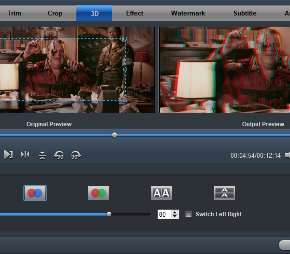This screenshot has height=254, width=290.
Task: Enable Switch Left Right checkbox
Action: tap(188, 214)
